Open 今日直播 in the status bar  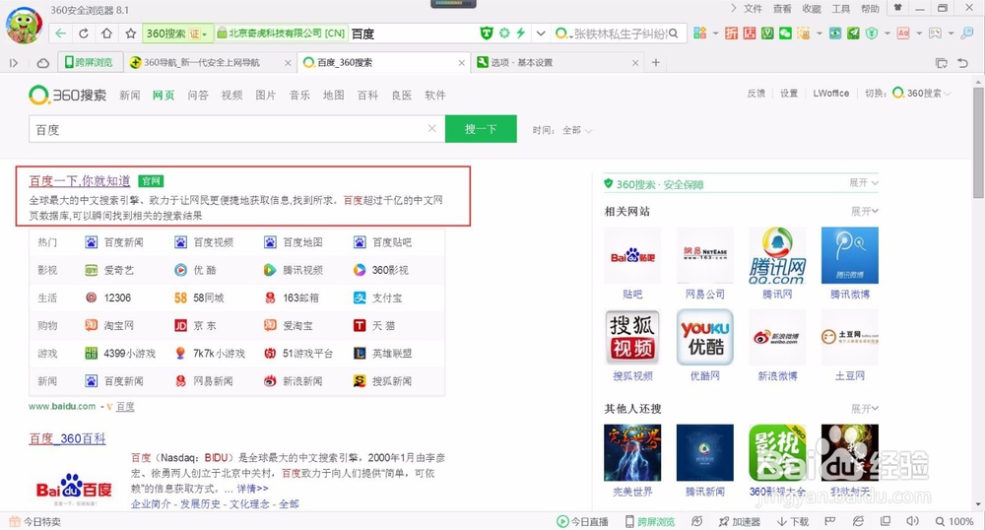(x=582, y=521)
